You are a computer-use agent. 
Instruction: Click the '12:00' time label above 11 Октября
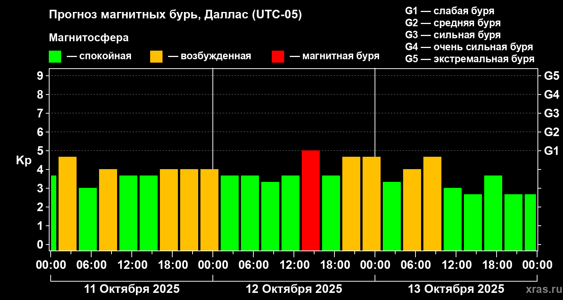[132, 265]
